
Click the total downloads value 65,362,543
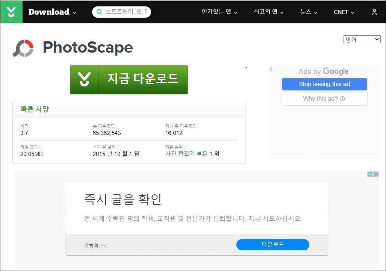coord(107,133)
